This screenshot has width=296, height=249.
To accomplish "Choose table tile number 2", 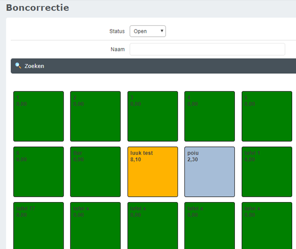I will 95,116.
